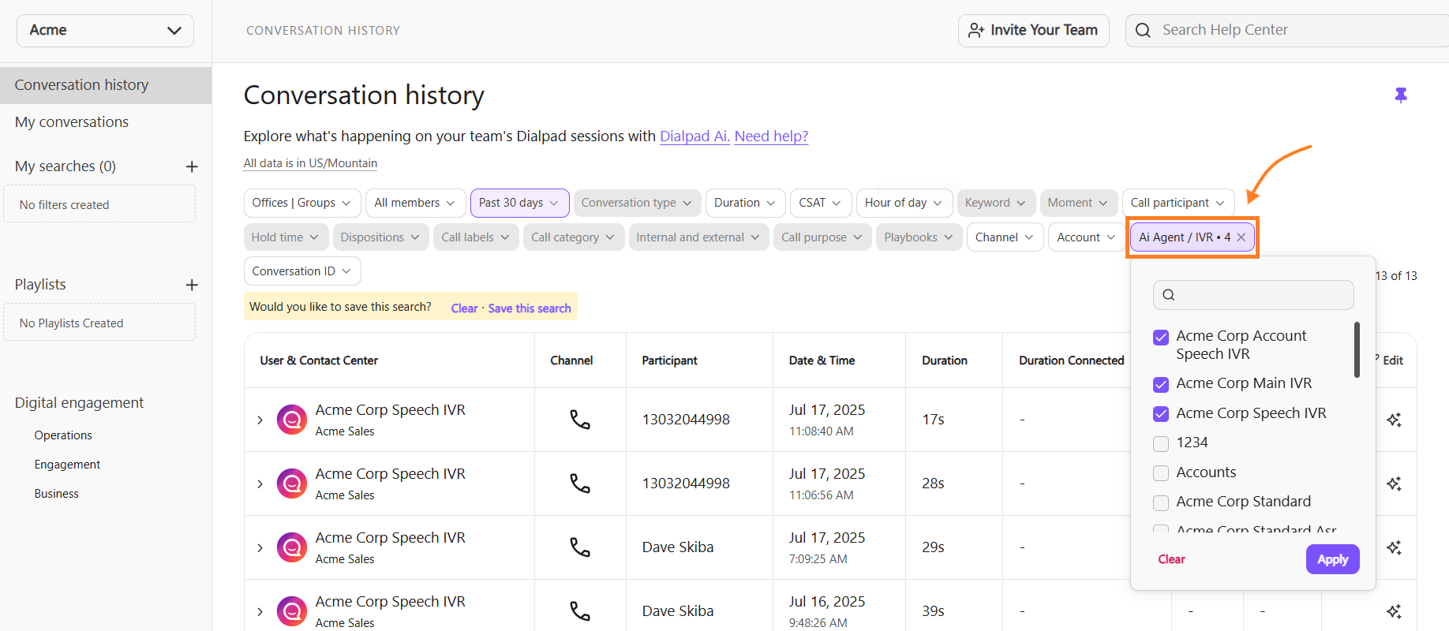
Task: Add a new playlist with the plus icon
Action: click(x=192, y=285)
